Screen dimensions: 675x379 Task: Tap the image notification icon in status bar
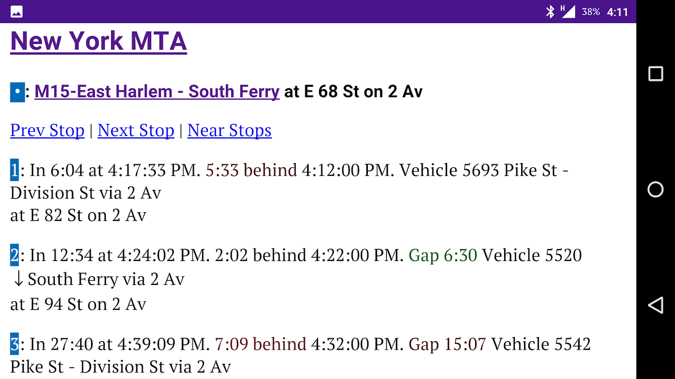click(17, 12)
